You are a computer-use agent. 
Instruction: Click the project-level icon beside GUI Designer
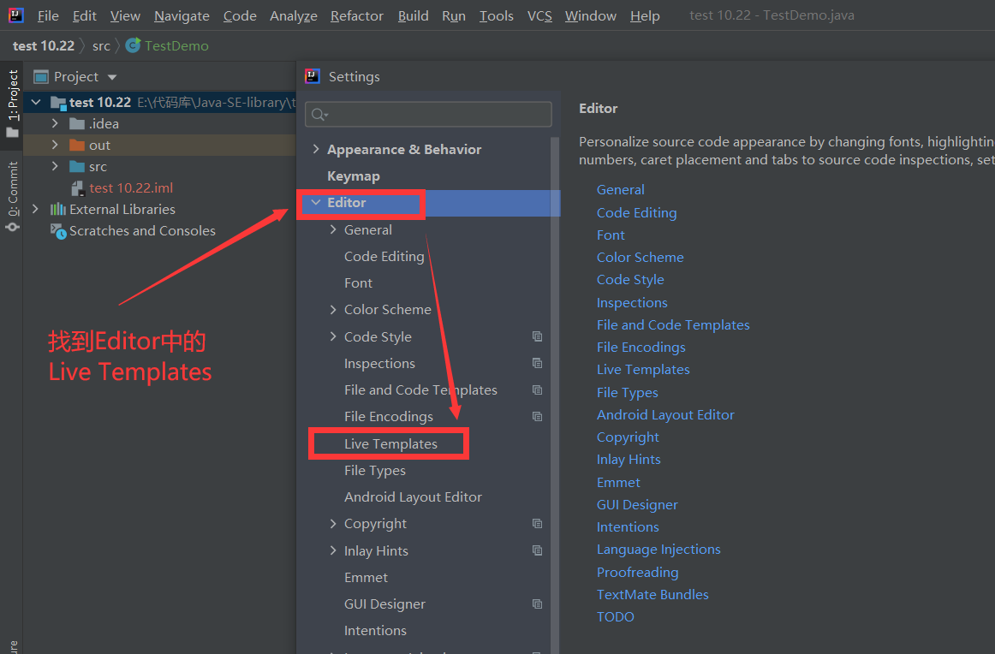pos(538,603)
